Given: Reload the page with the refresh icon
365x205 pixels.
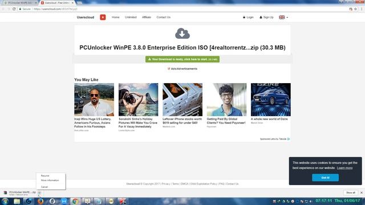Looking at the screenshot, I should pos(14,9).
